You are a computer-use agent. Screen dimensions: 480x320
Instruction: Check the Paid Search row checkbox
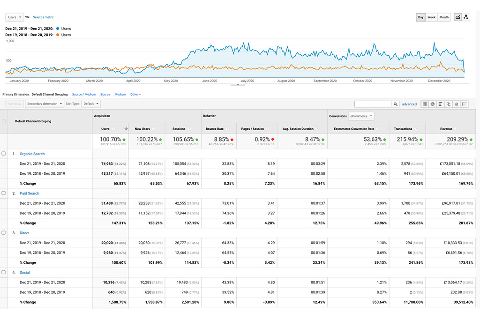pyautogui.click(x=4, y=193)
